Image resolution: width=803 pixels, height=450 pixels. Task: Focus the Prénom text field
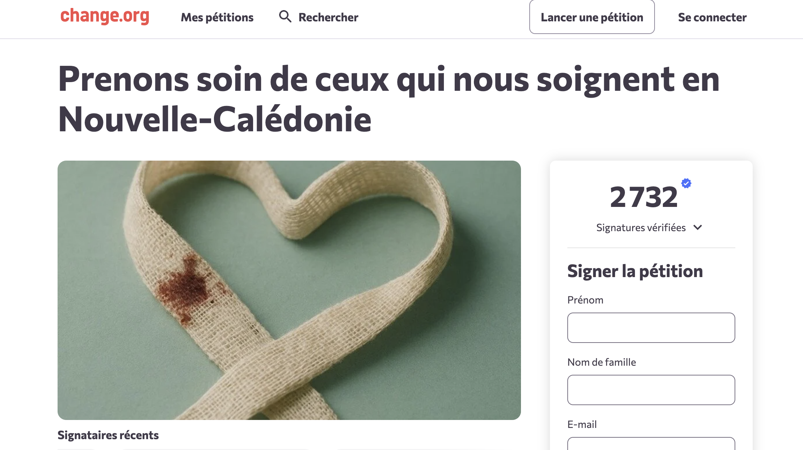651,328
